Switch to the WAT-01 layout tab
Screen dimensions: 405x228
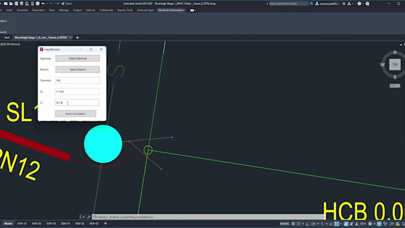[x=22, y=224]
